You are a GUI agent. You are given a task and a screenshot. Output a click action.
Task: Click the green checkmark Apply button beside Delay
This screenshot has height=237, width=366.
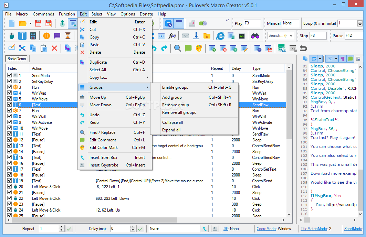(x=140, y=229)
